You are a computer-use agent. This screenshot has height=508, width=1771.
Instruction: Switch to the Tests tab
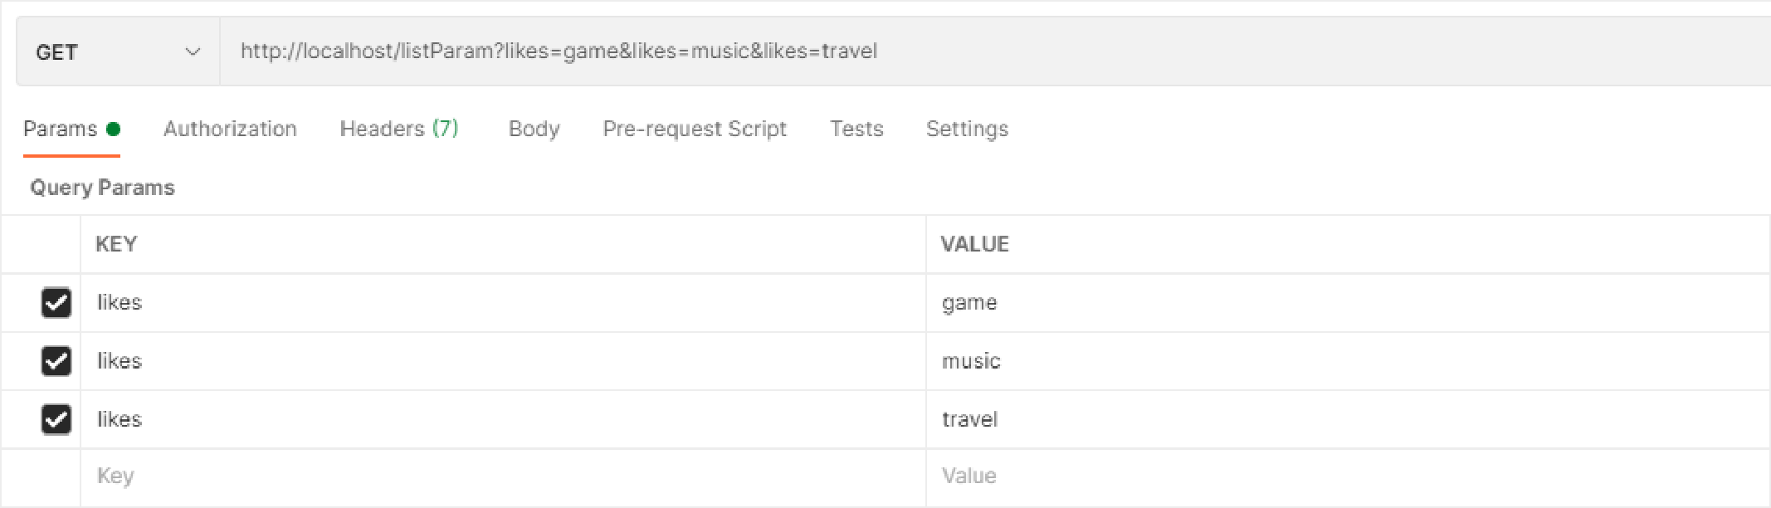click(856, 129)
